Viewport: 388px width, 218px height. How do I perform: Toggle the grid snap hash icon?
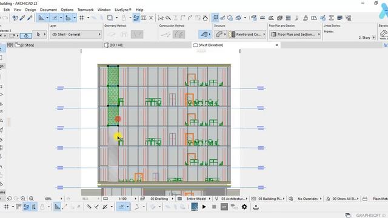(x=82, y=18)
